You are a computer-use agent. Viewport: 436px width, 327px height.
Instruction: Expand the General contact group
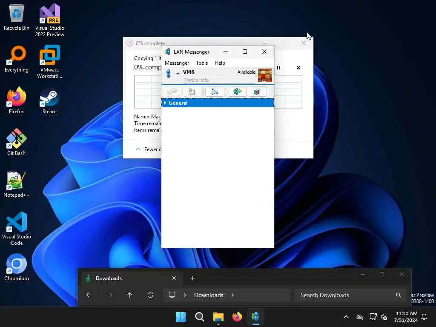(165, 103)
